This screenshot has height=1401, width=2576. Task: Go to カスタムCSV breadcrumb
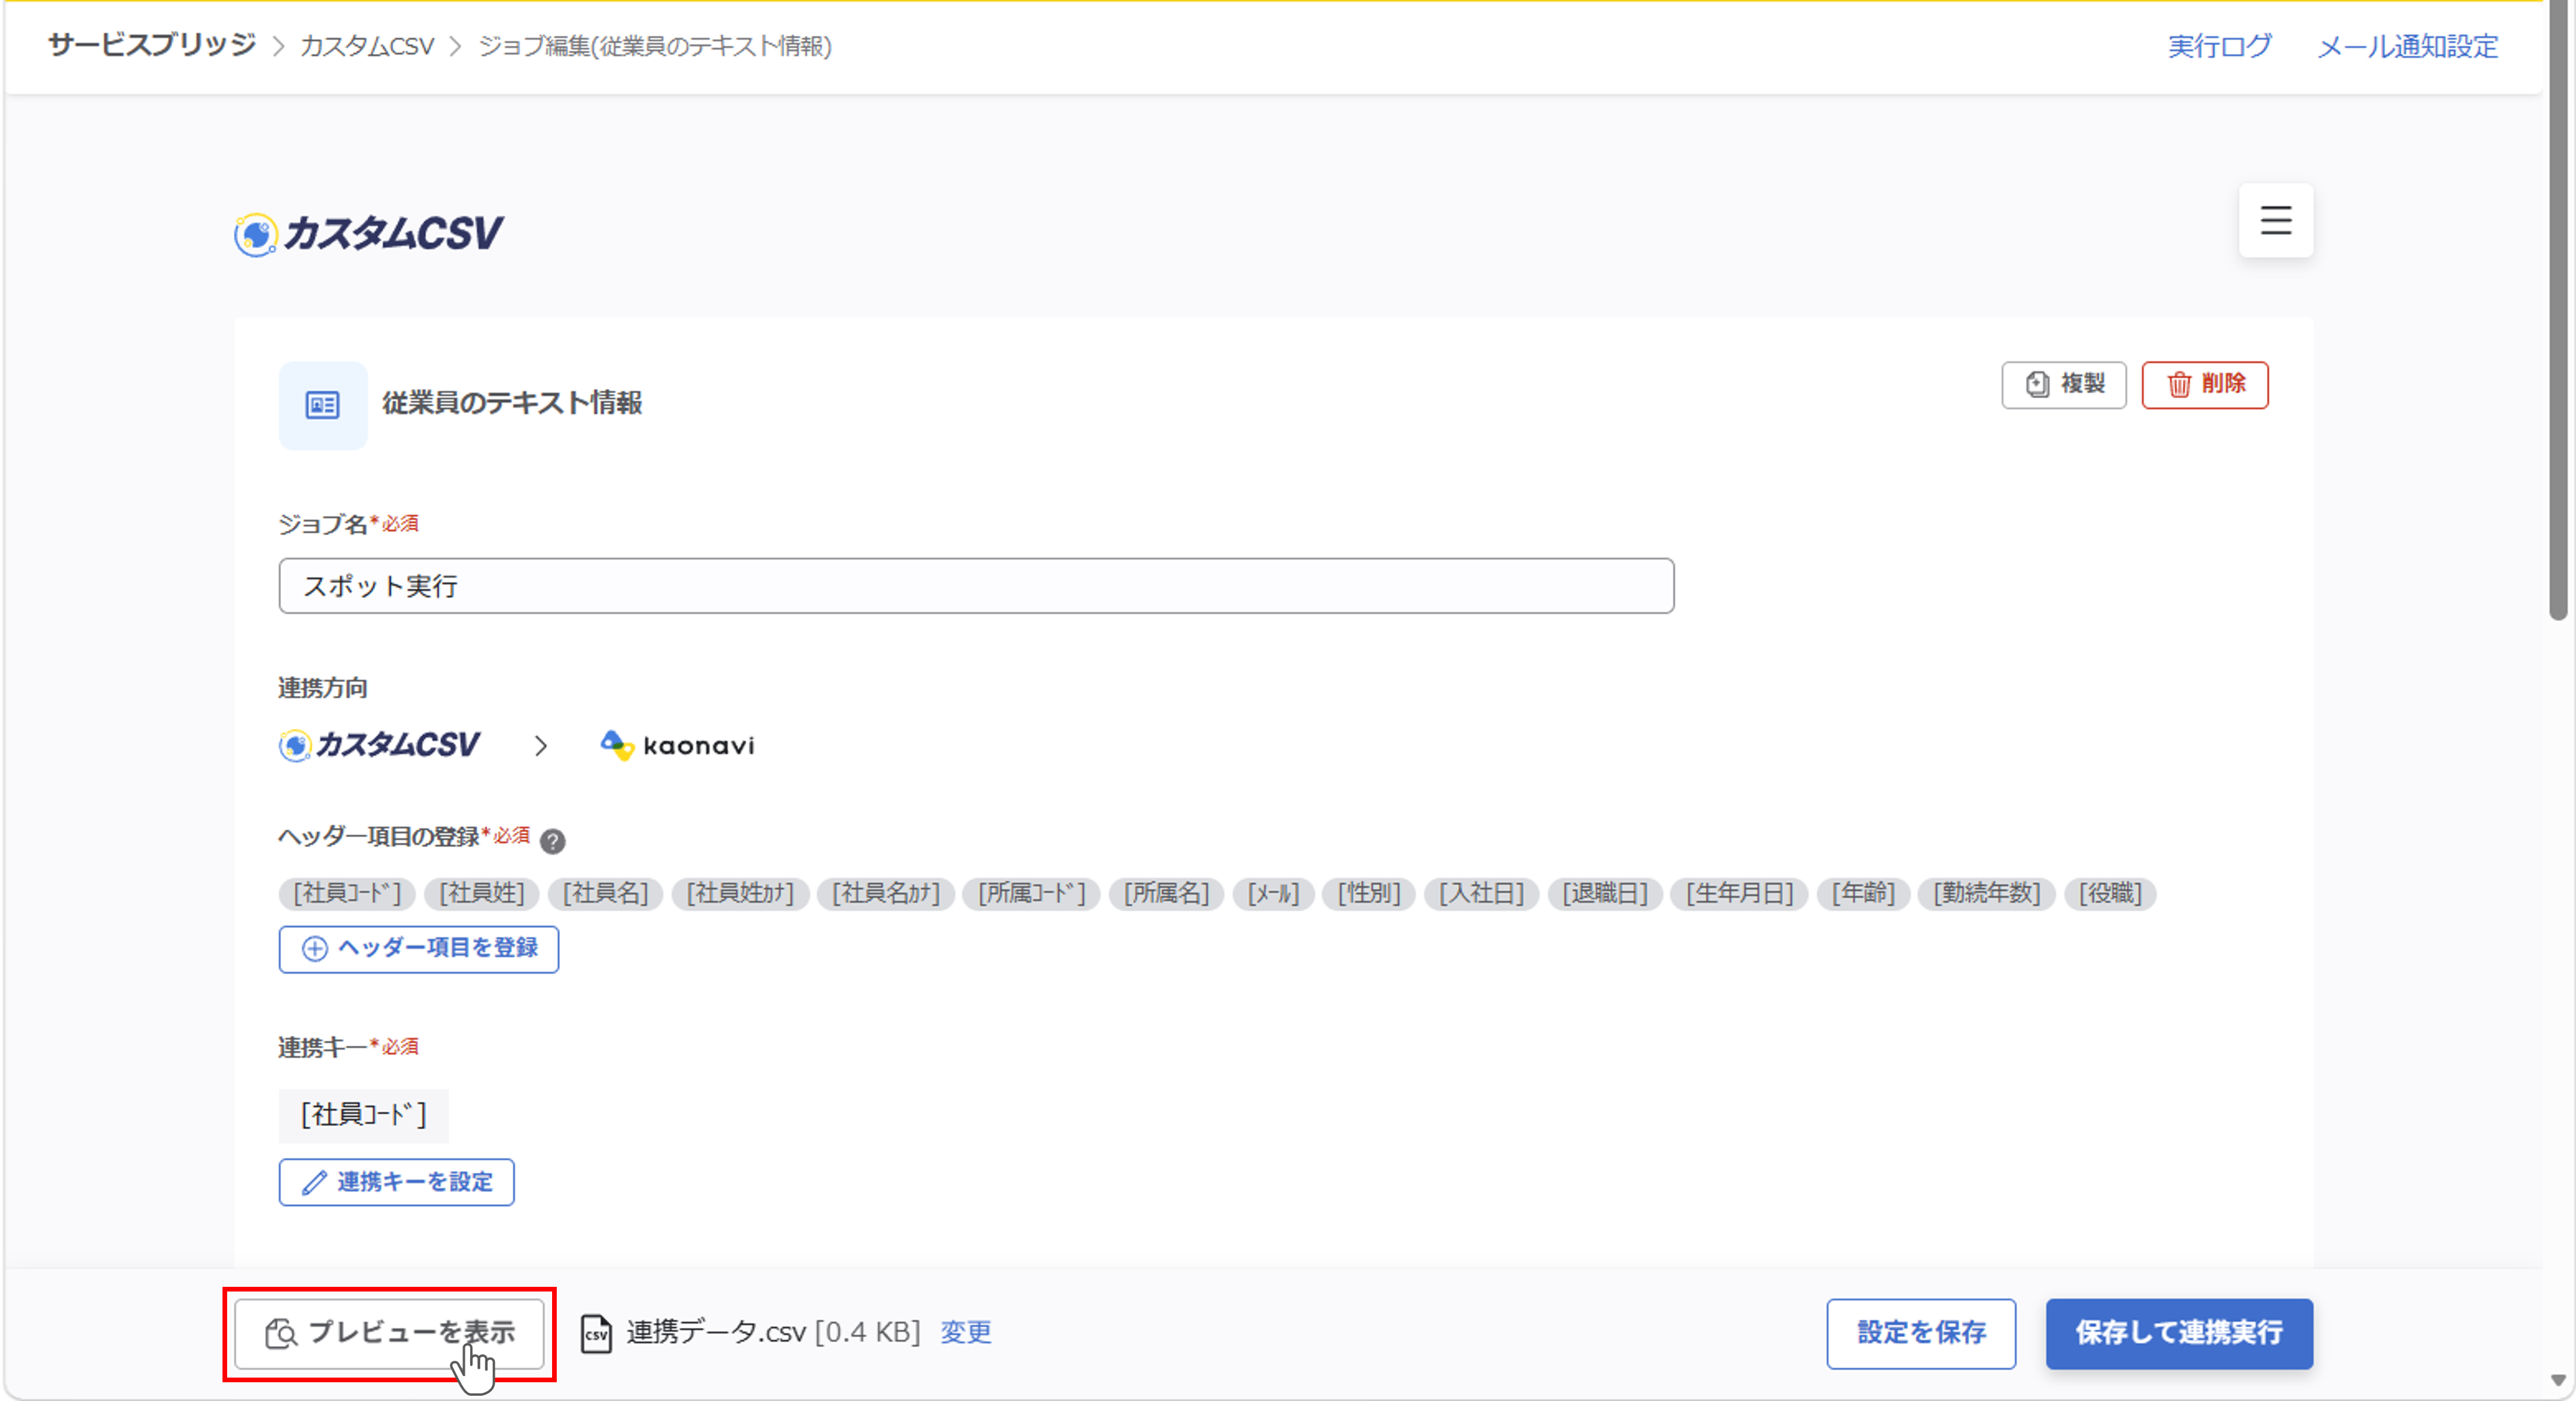[x=367, y=46]
